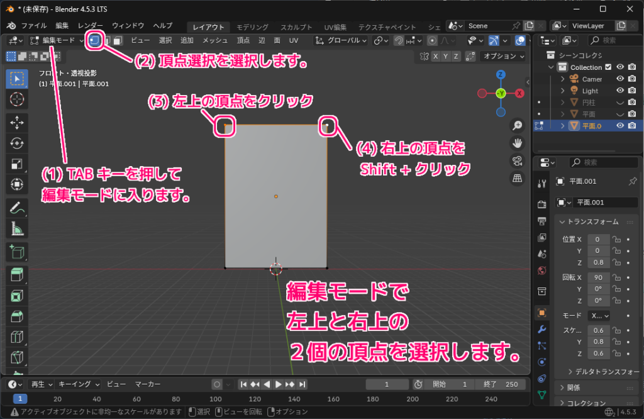
Task: Hide the Camera object with the eye toggle
Action: pos(620,79)
